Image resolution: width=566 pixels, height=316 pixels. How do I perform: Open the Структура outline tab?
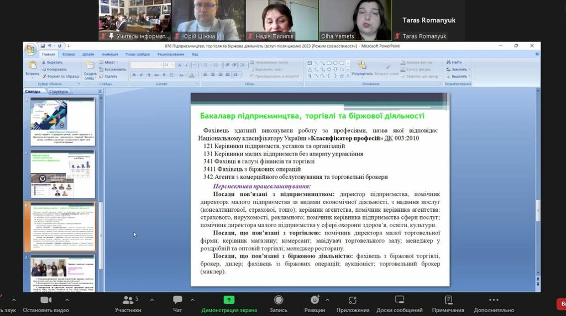point(58,92)
